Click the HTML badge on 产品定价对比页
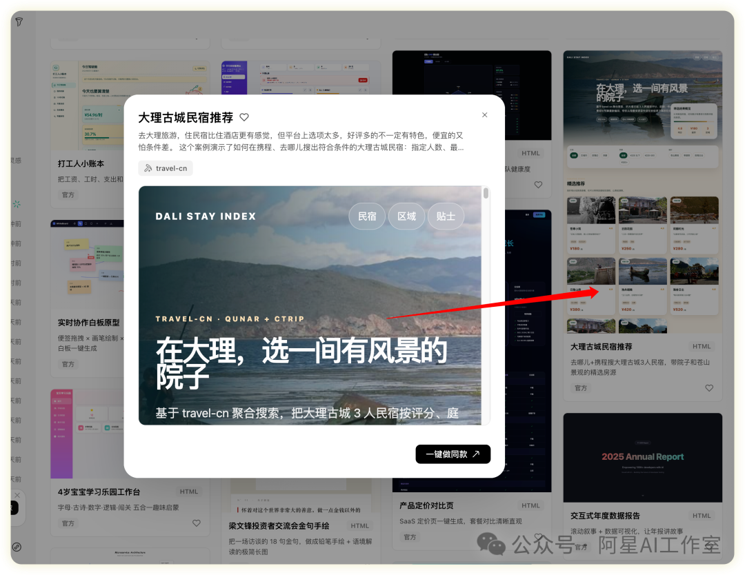Screen dimensions: 745x575 [x=530, y=505]
